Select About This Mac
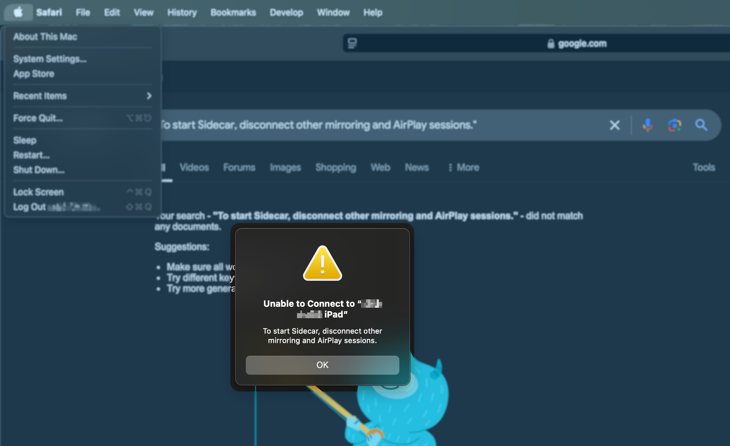 pos(83,37)
